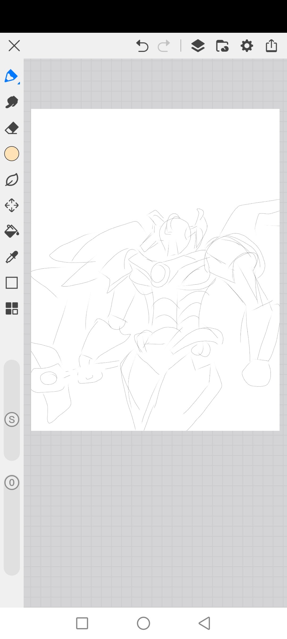Tap the Android home circle
The image size is (287, 639).
pos(143,623)
